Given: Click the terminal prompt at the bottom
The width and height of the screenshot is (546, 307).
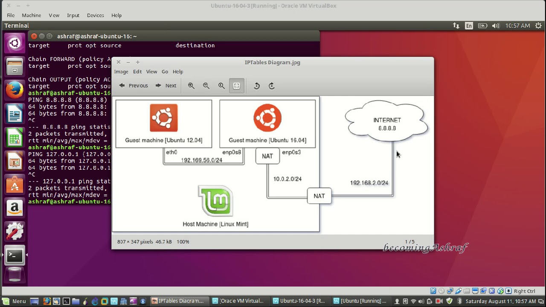Looking at the screenshot, I should pos(70,202).
